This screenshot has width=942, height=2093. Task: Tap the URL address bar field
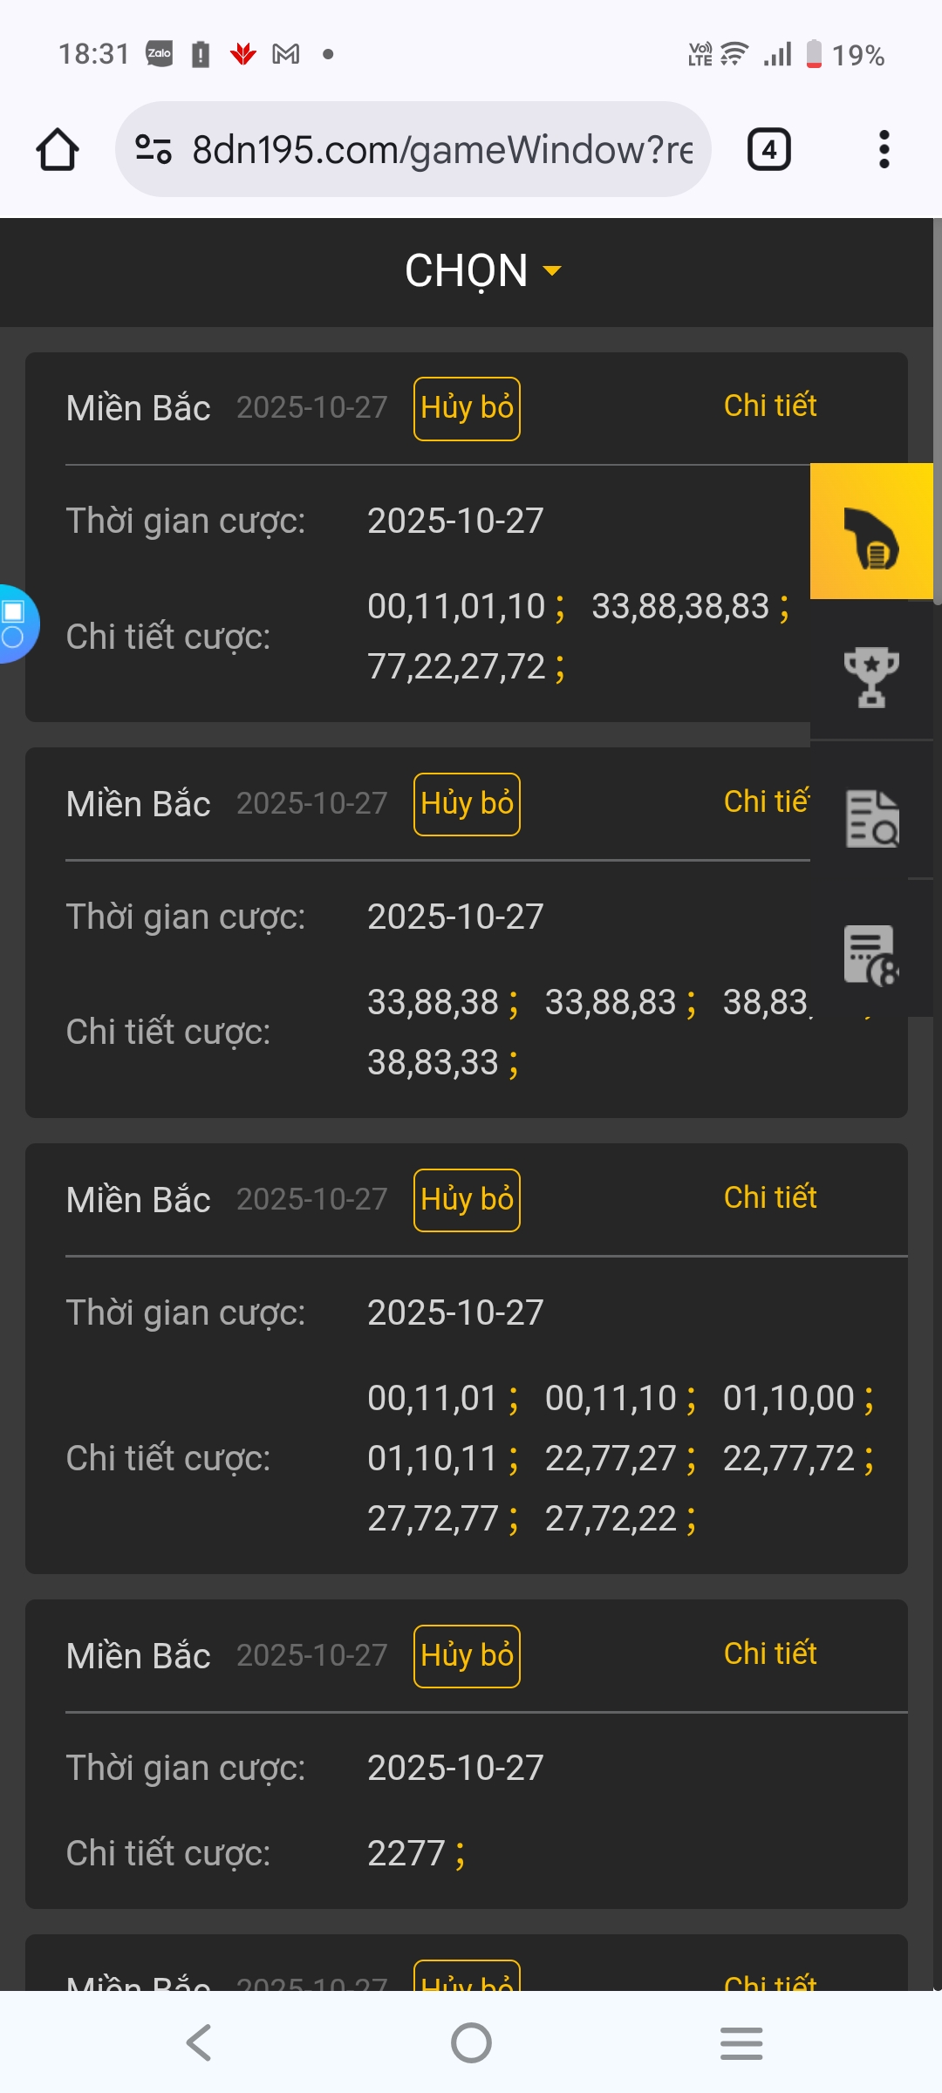(x=441, y=150)
